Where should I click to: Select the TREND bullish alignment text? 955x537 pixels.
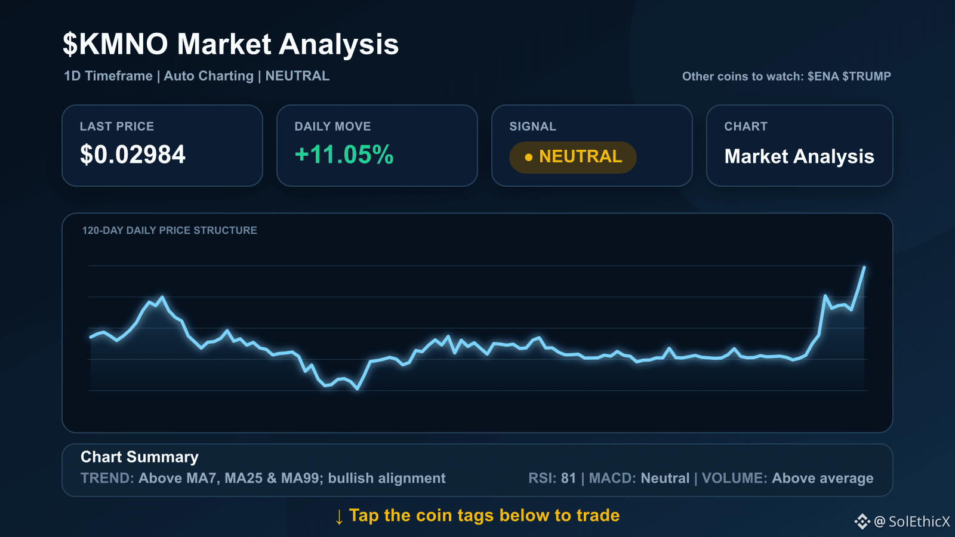point(263,478)
